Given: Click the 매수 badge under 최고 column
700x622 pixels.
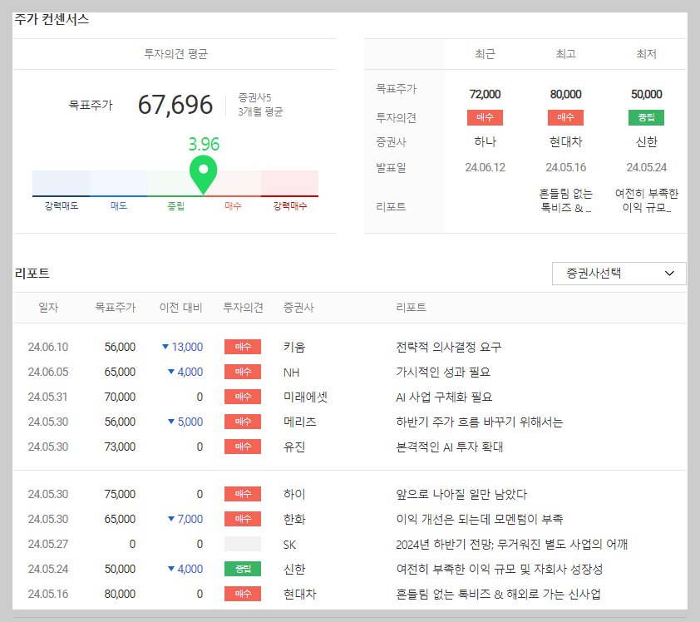Looking at the screenshot, I should tap(565, 117).
